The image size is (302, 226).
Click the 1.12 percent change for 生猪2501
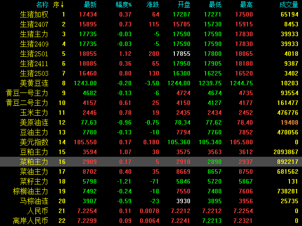tap(125, 54)
